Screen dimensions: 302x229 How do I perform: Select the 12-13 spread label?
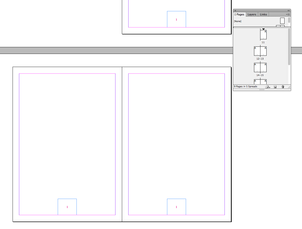tap(260, 59)
